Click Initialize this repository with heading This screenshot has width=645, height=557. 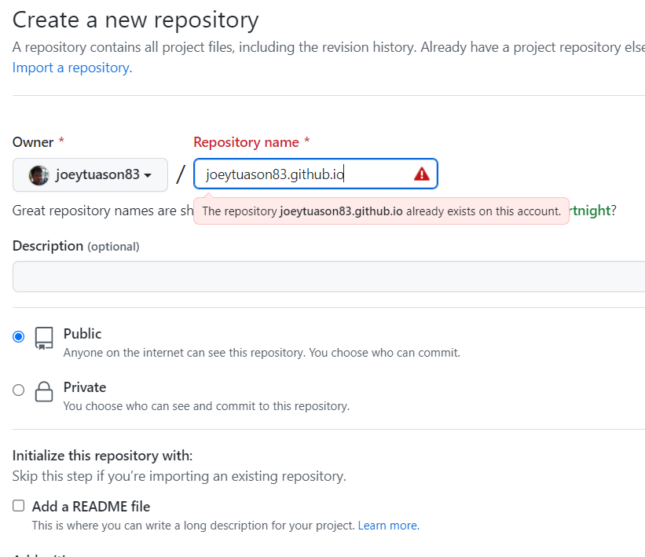[x=102, y=456]
